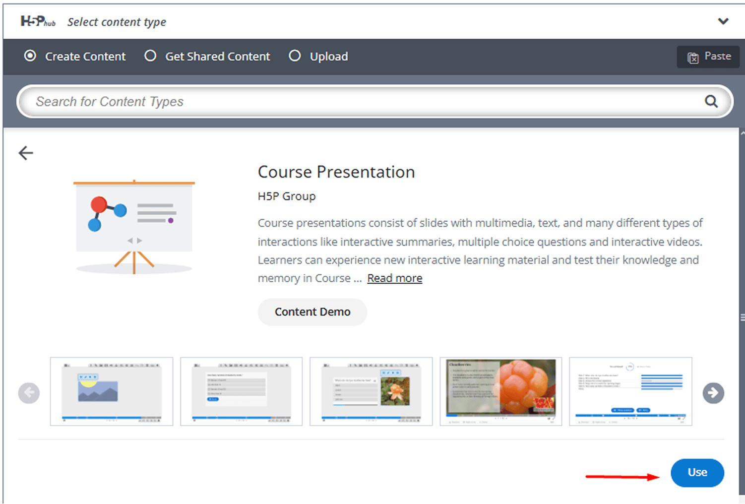Click the Paste clipboard icon
The image size is (745, 504).
693,57
